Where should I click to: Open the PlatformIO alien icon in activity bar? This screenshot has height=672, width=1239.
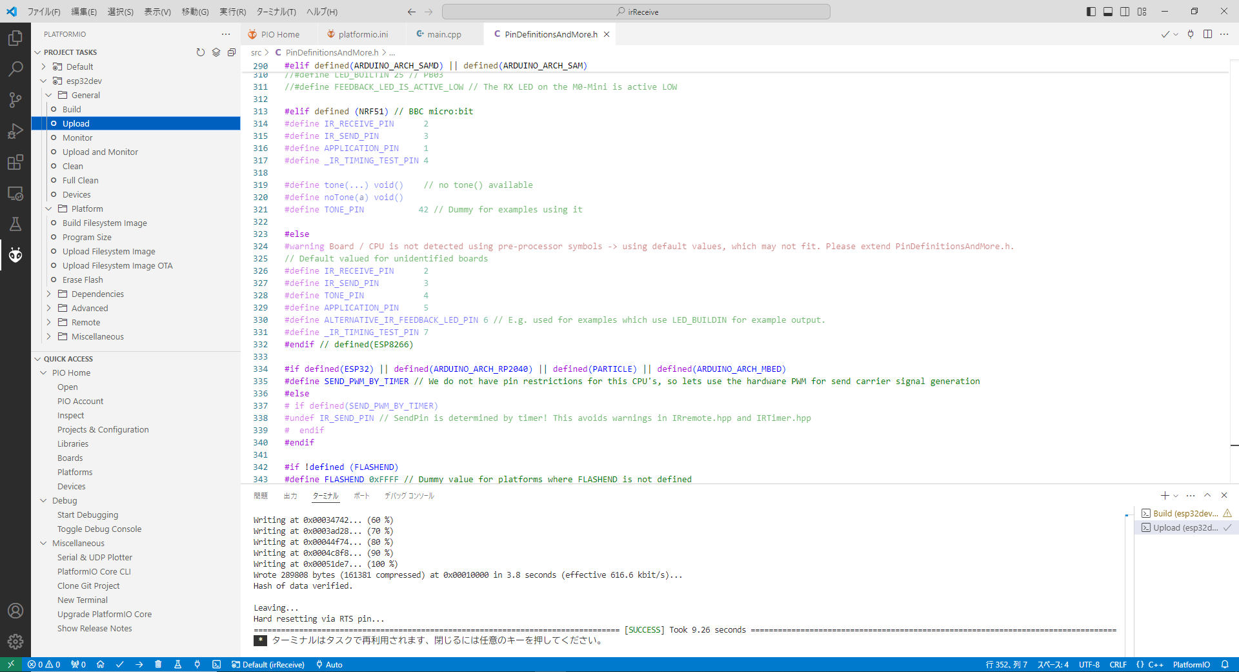[15, 255]
